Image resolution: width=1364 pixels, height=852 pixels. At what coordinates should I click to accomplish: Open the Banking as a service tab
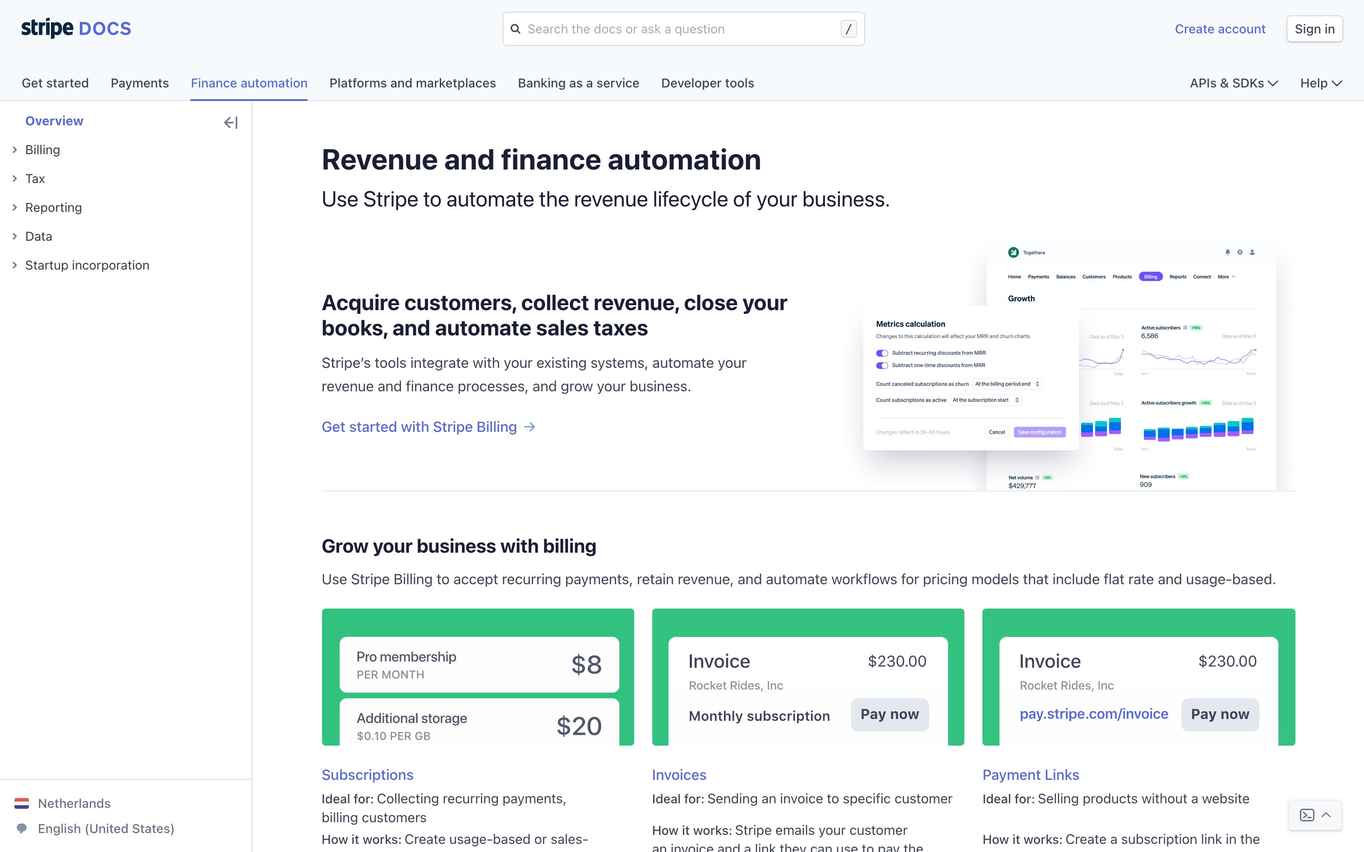pyautogui.click(x=578, y=83)
